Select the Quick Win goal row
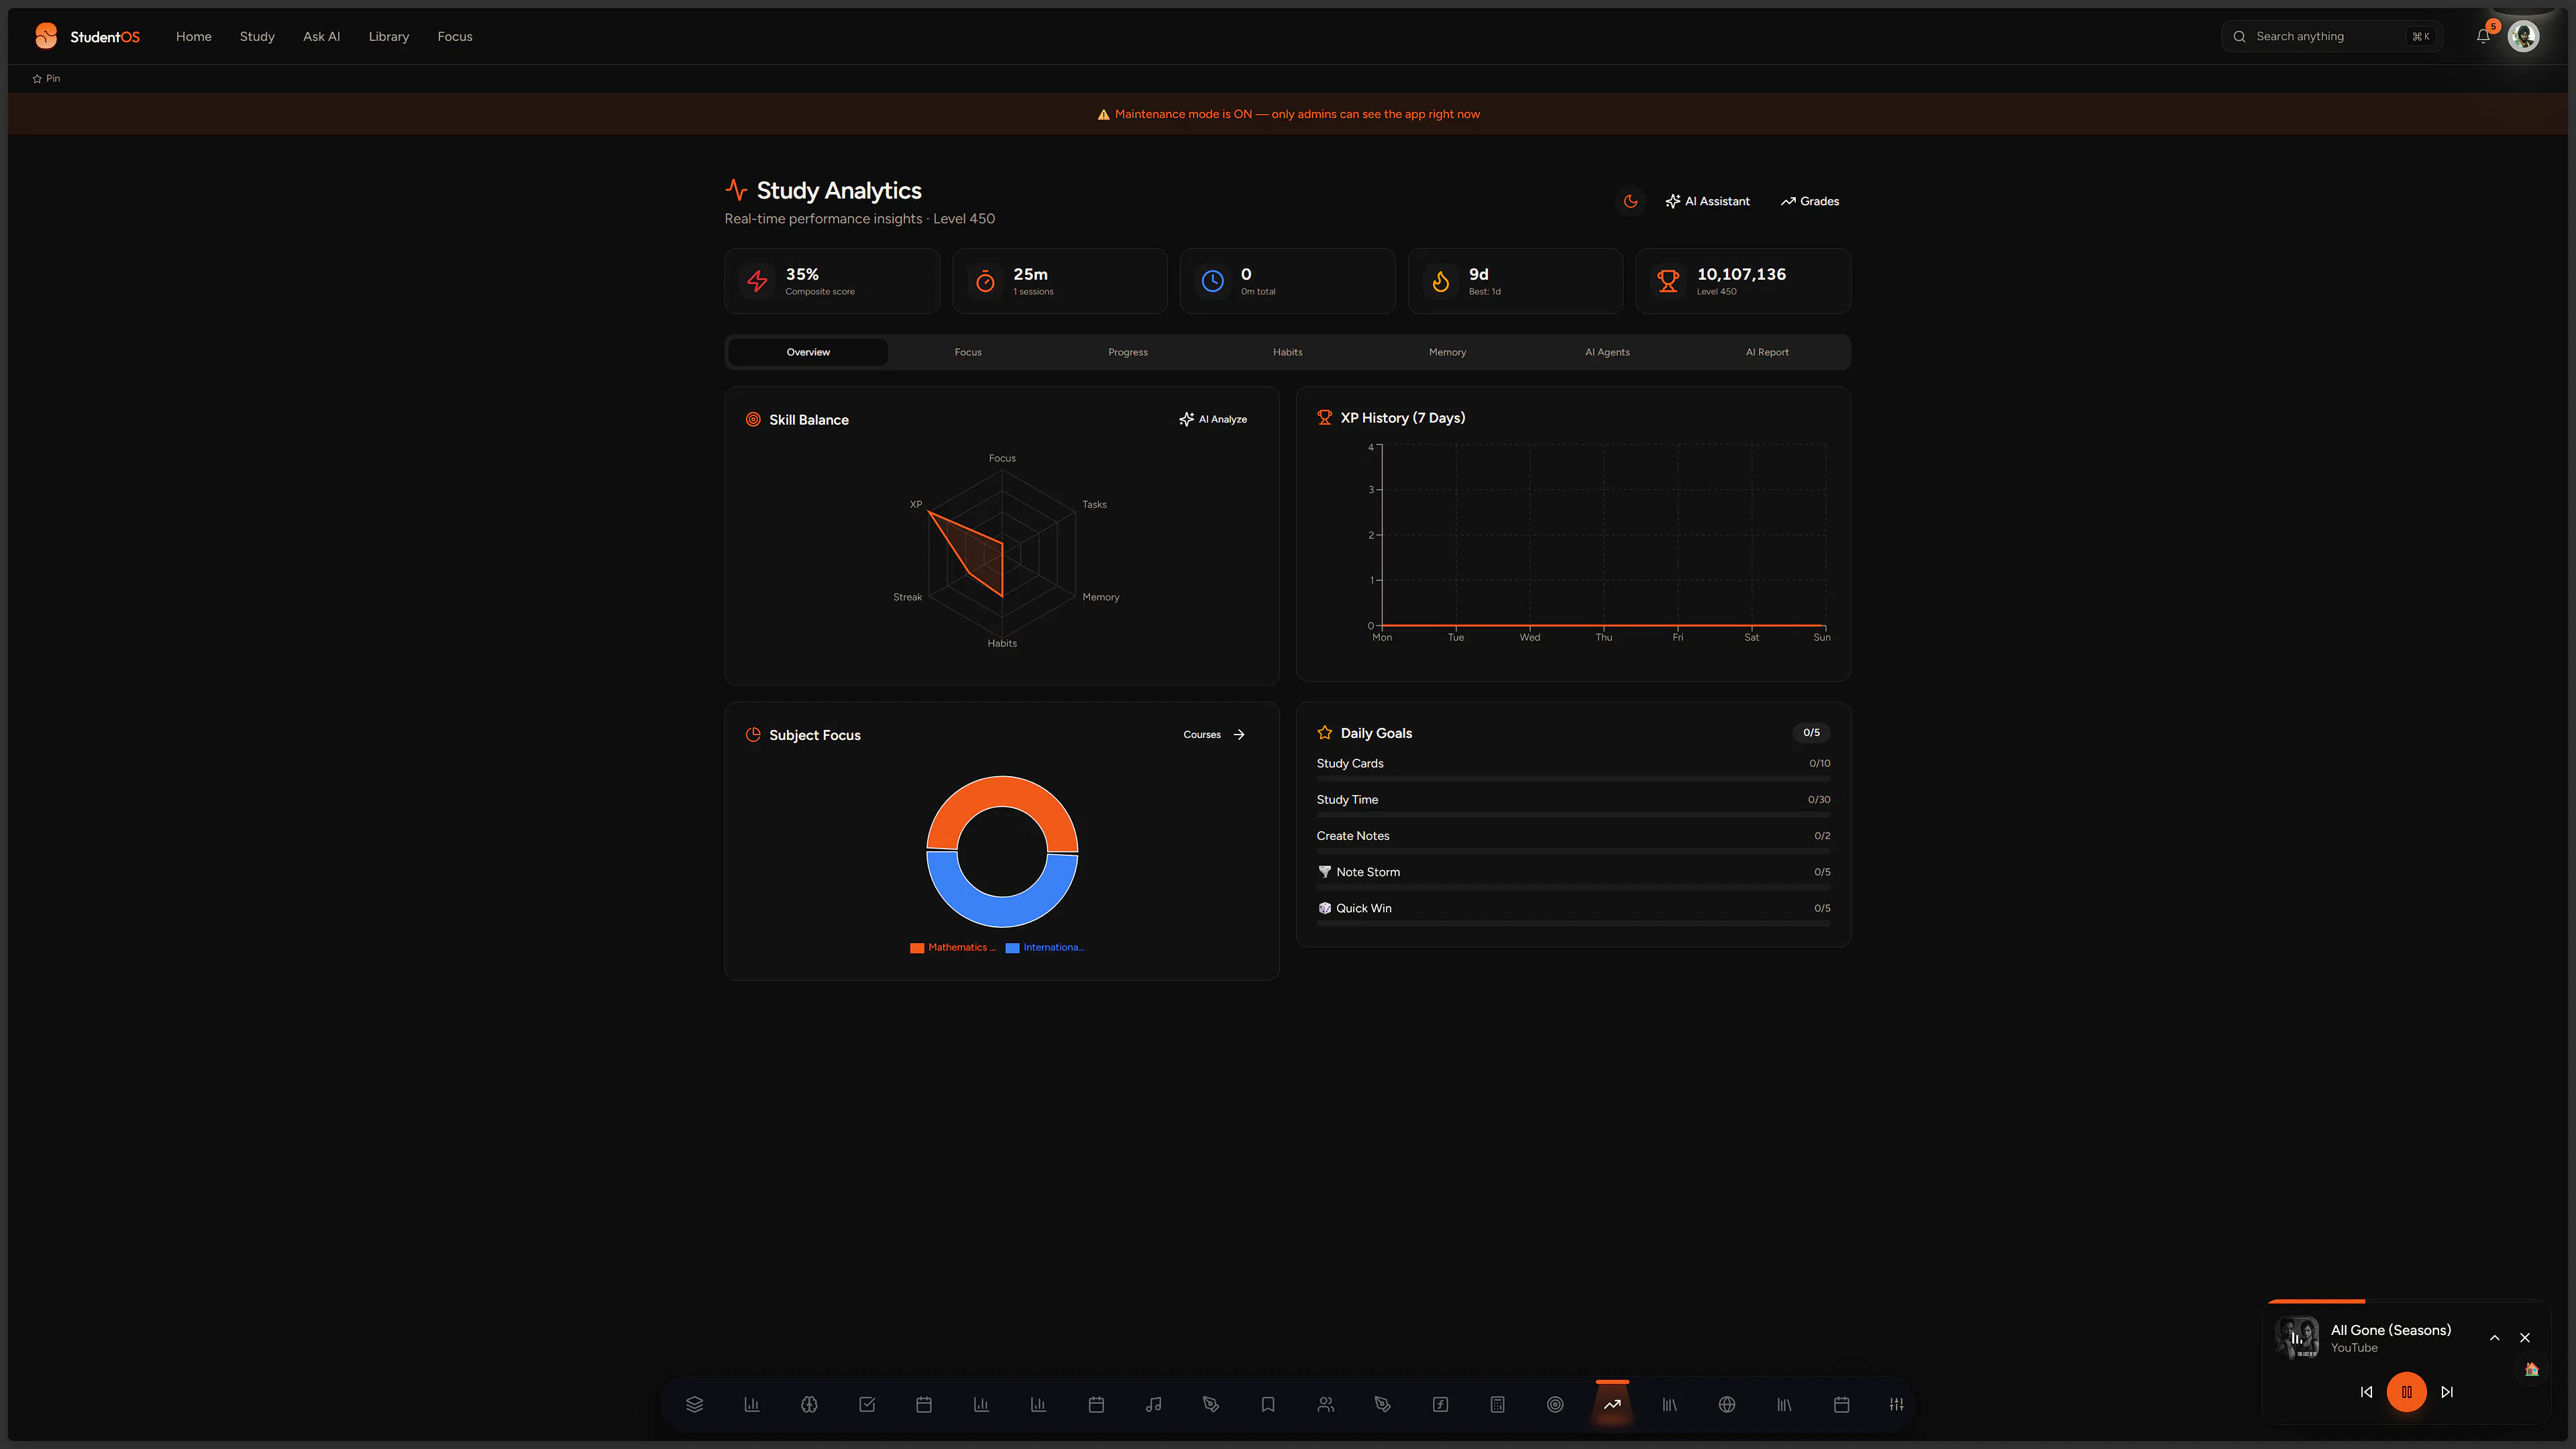Image resolution: width=2576 pixels, height=1449 pixels. 1573,913
